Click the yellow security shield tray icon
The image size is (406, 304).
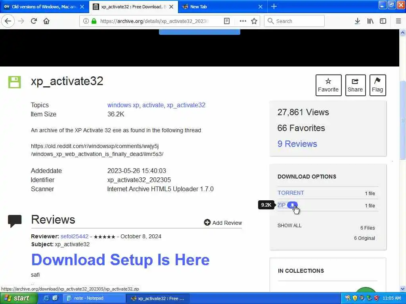click(355, 298)
